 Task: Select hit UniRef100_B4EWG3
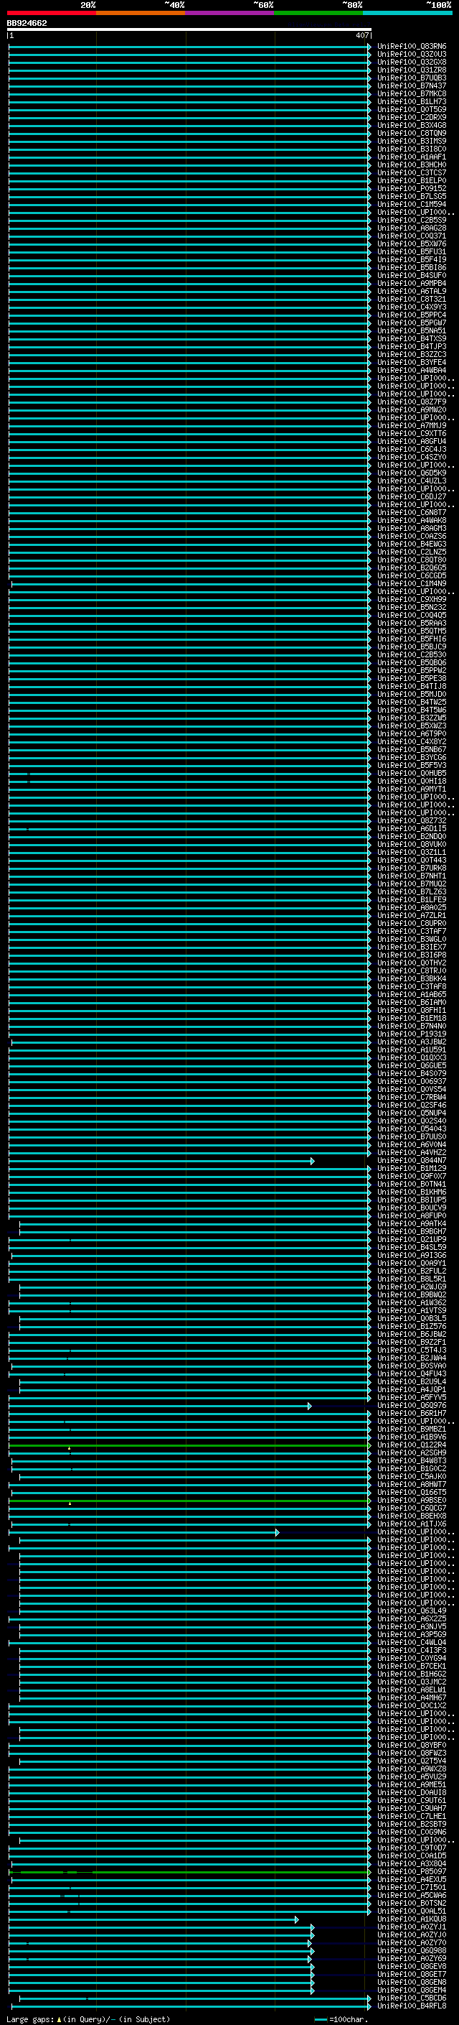pos(411,544)
